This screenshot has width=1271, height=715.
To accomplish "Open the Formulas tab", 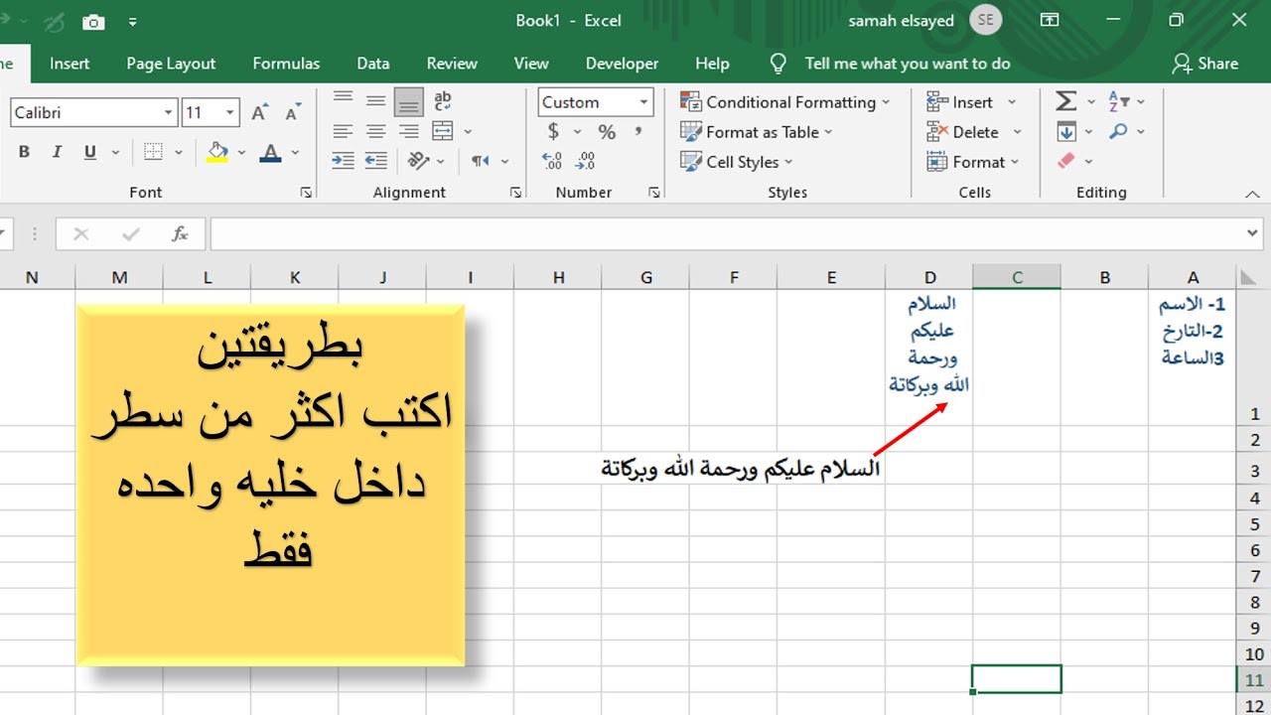I will click(286, 64).
